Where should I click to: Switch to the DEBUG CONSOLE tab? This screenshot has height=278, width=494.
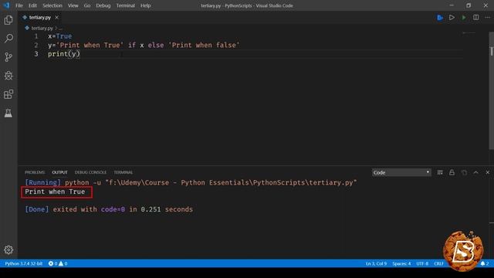(x=90, y=172)
